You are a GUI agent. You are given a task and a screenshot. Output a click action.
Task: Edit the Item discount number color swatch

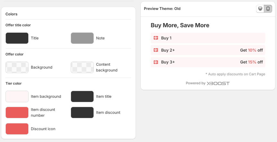(17, 113)
